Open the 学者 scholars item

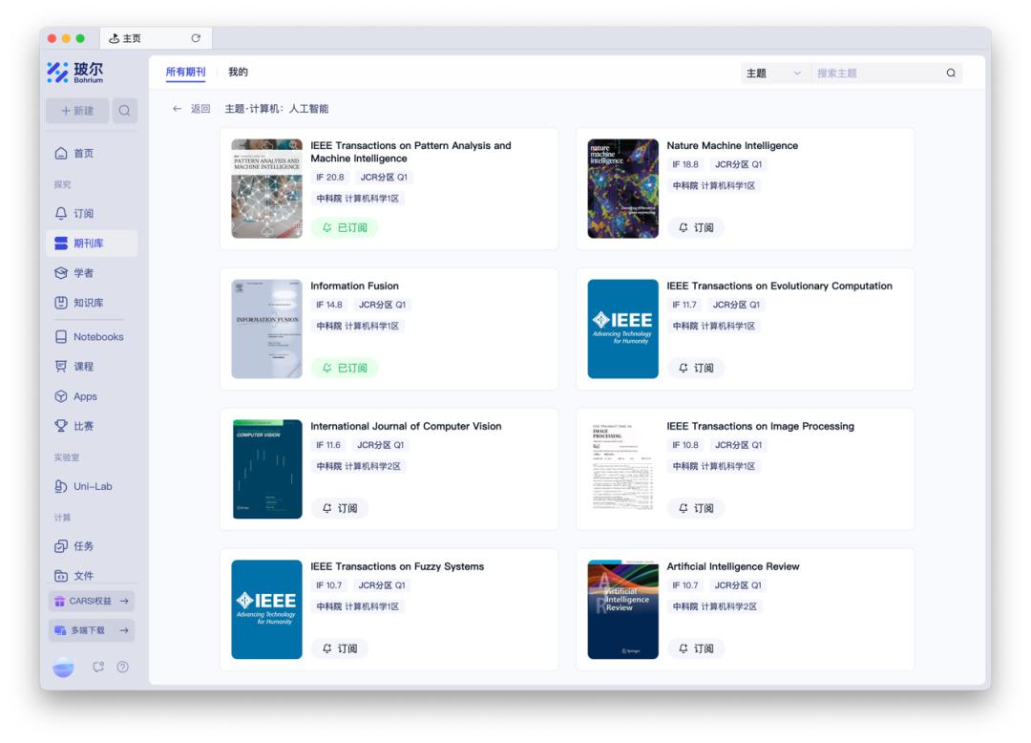coord(92,273)
